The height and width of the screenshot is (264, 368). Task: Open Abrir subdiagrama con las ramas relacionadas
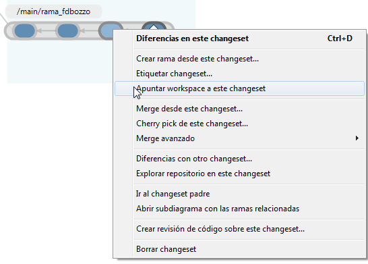pos(239,209)
